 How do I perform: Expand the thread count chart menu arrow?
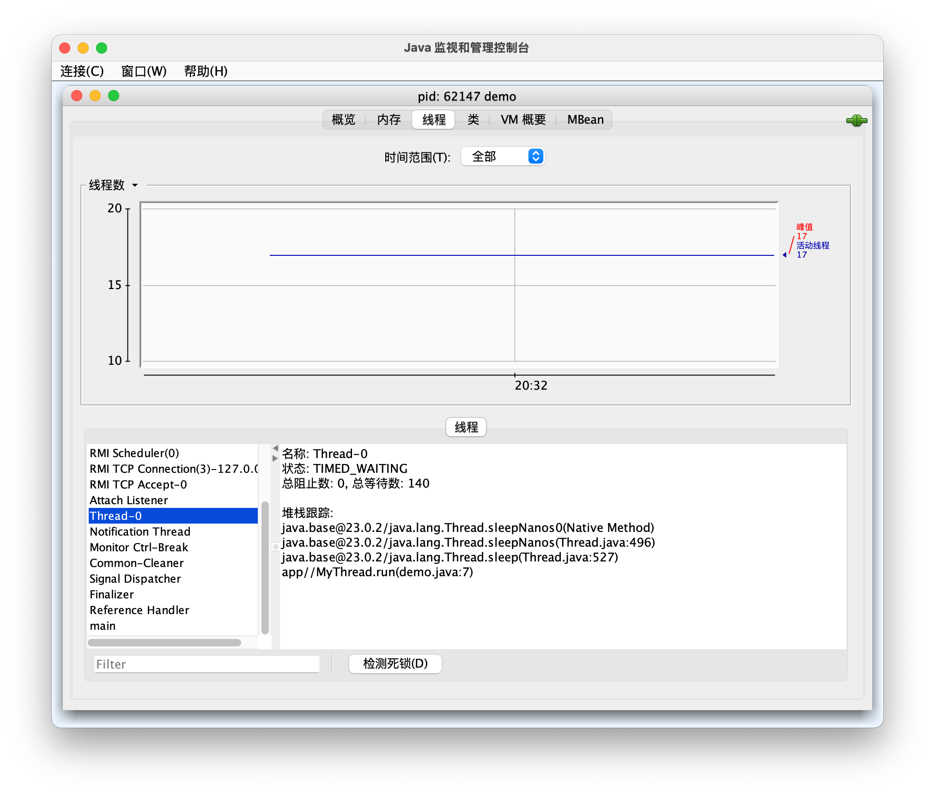tap(135, 185)
